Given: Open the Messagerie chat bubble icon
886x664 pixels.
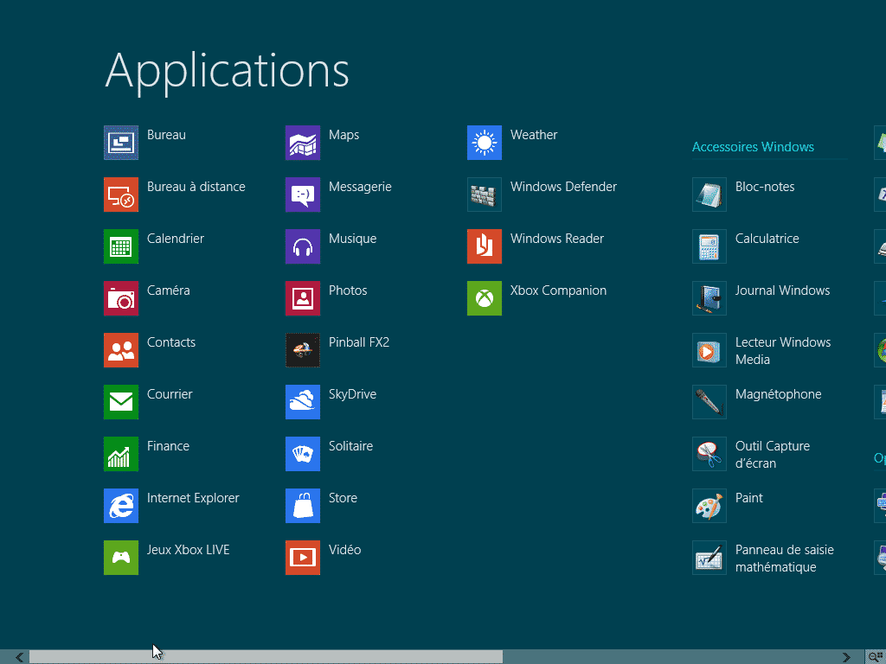Looking at the screenshot, I should (x=303, y=195).
